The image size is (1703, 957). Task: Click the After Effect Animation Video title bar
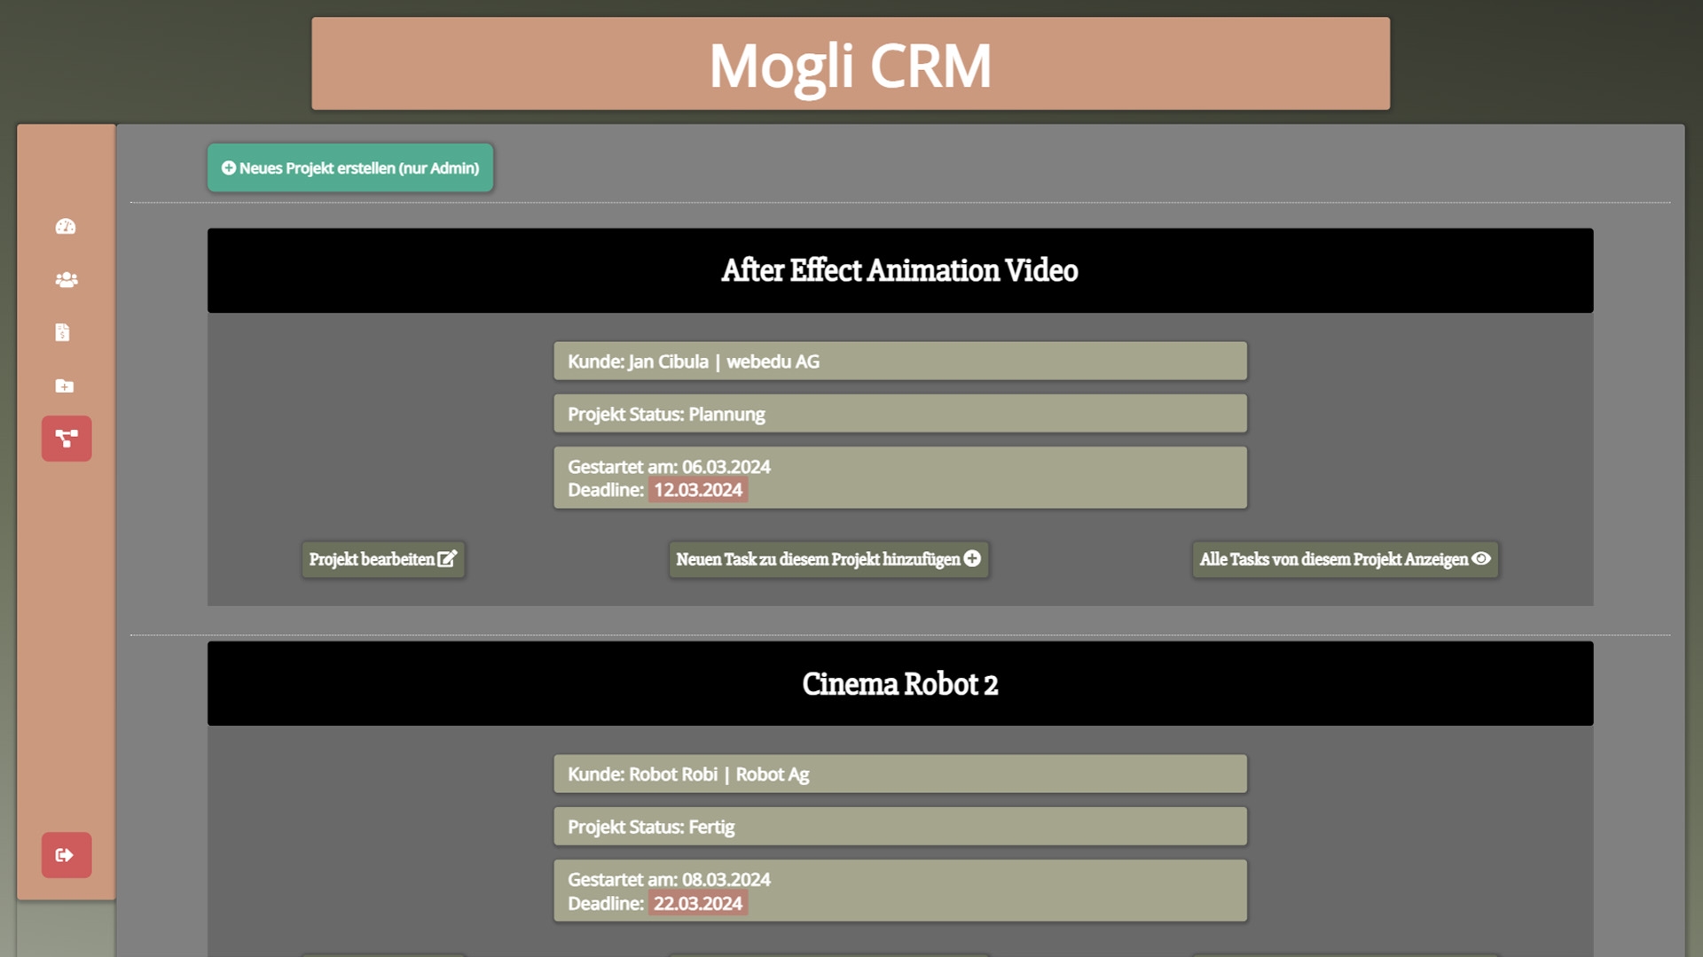coord(899,270)
